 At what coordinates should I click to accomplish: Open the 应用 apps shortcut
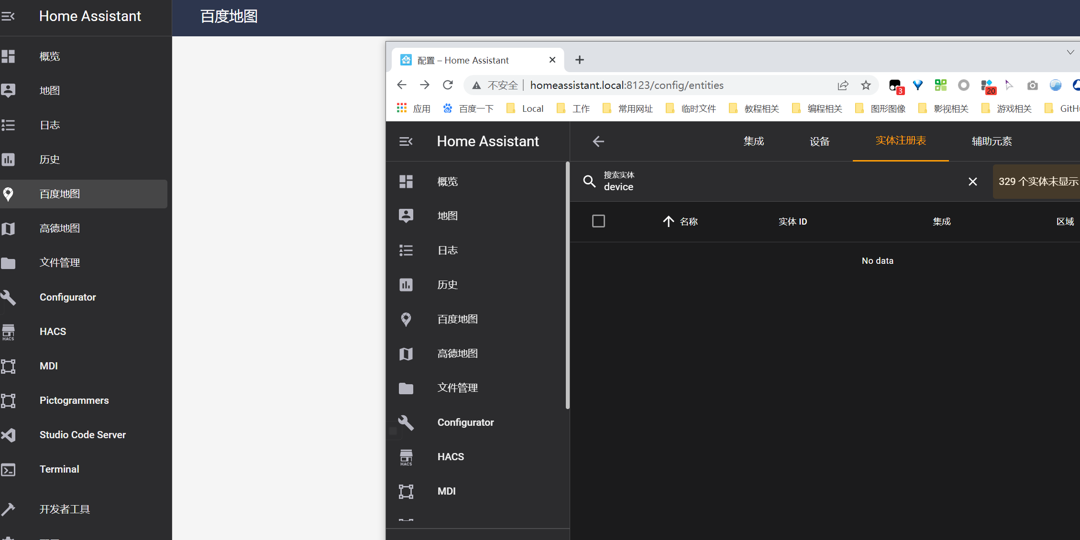coord(414,108)
